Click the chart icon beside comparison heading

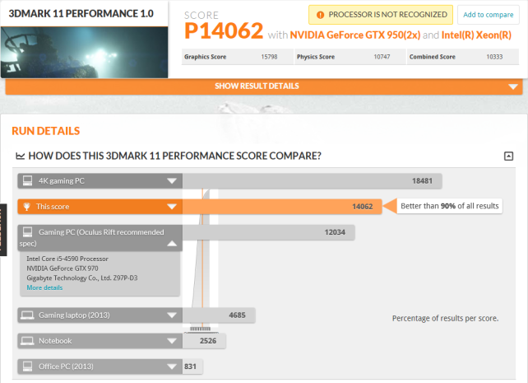pos(21,156)
